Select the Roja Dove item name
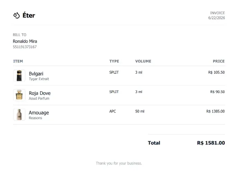 pyautogui.click(x=40, y=93)
